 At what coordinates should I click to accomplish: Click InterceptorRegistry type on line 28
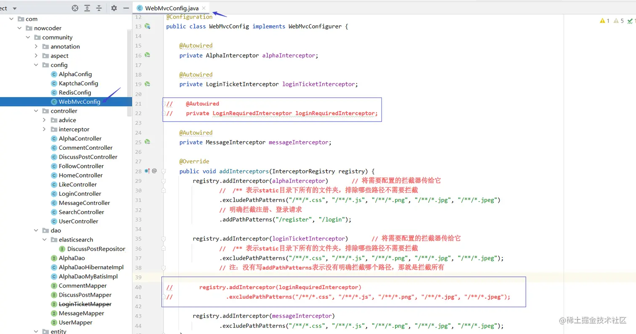[304, 171]
